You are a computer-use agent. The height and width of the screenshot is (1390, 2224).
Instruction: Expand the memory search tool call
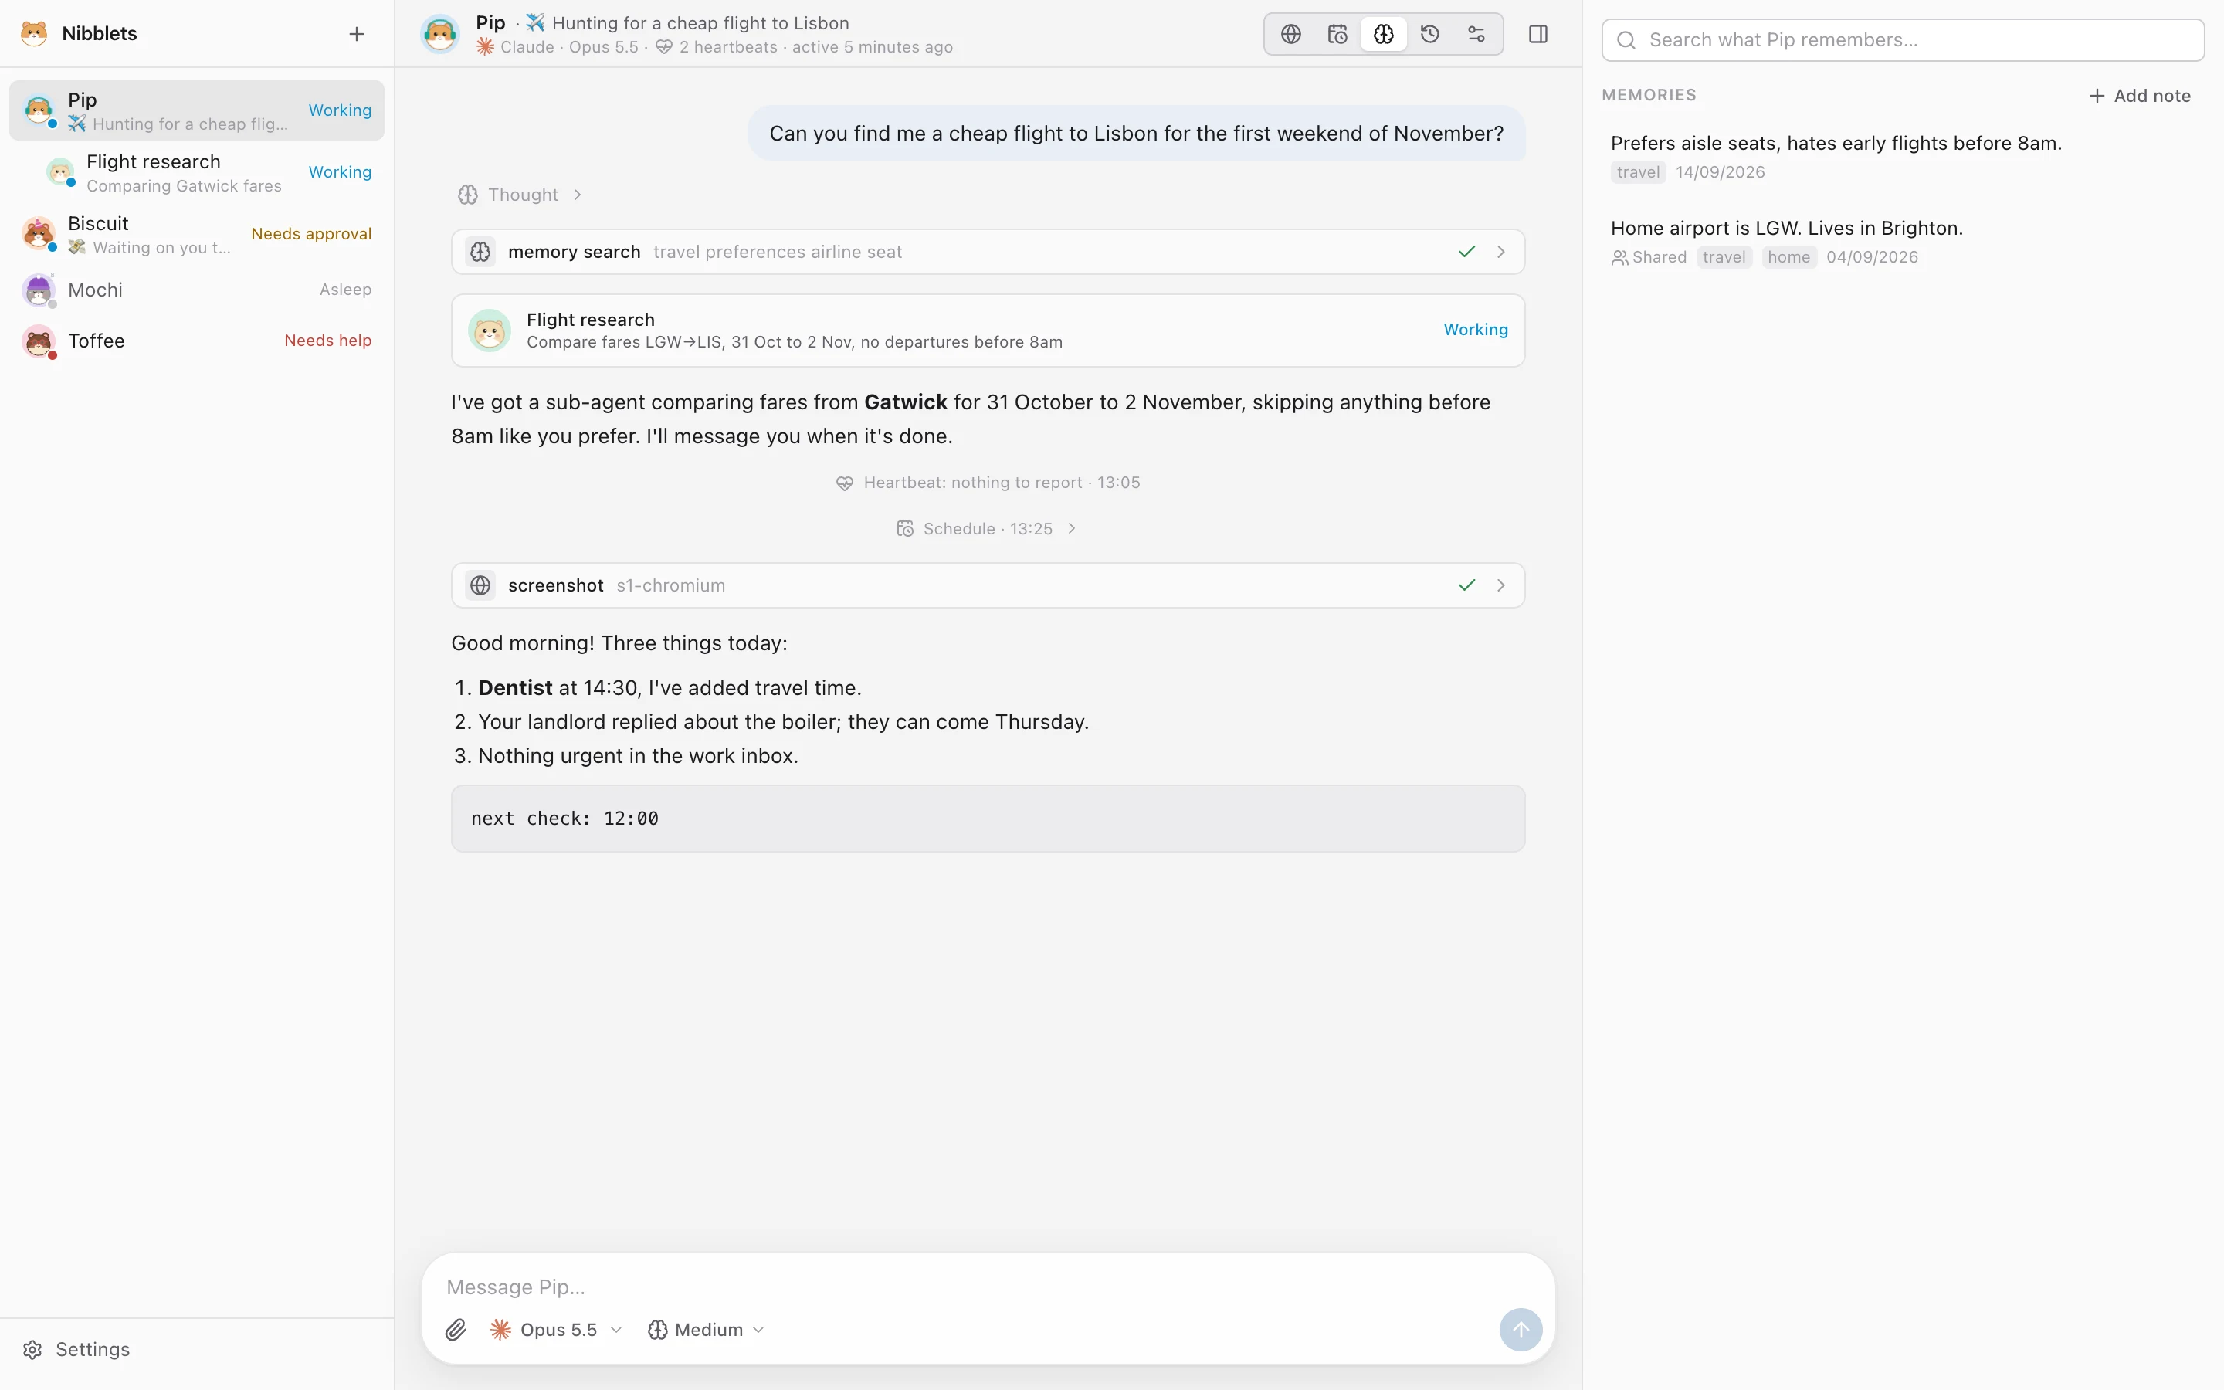click(988, 252)
